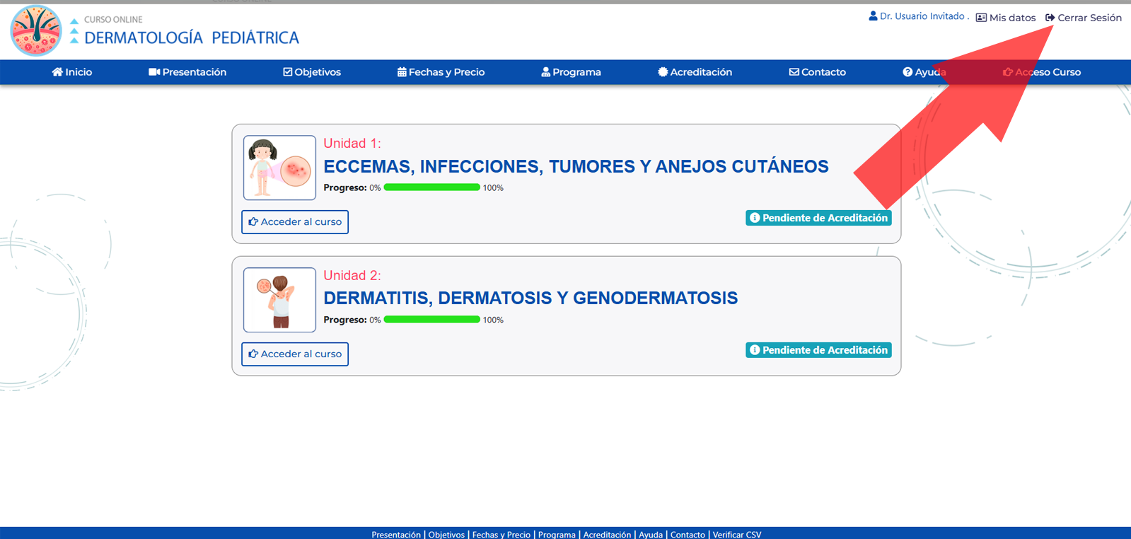The width and height of the screenshot is (1131, 539).
Task: Open the Verificar CSV footer link
Action: point(736,535)
